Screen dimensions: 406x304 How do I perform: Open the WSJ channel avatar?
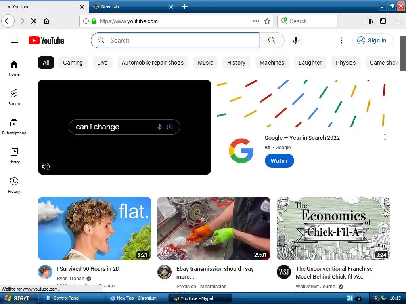tap(284, 272)
